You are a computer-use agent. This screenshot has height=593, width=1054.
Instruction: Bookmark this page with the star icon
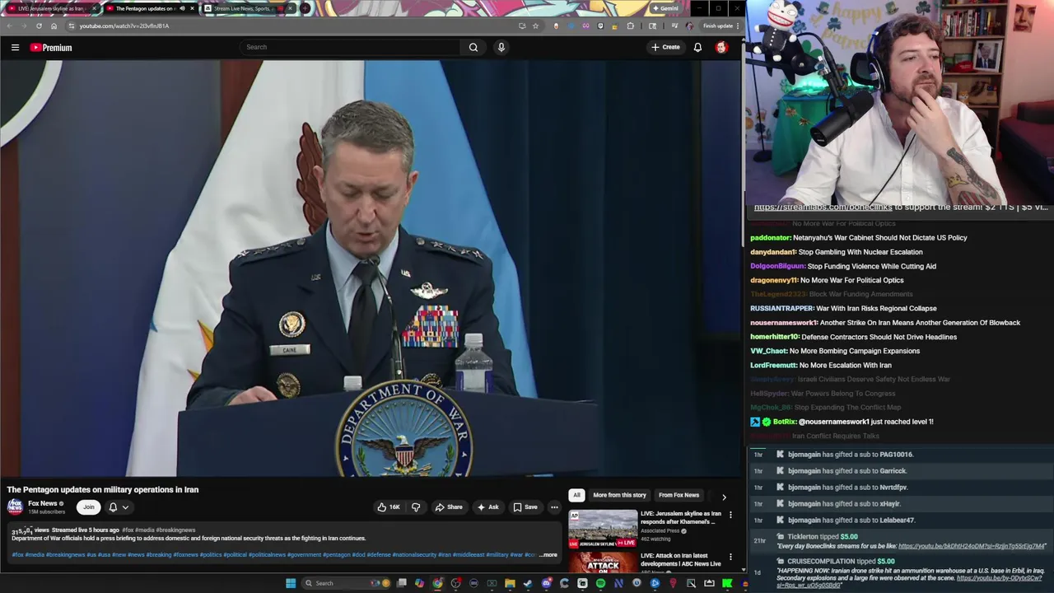tap(535, 26)
